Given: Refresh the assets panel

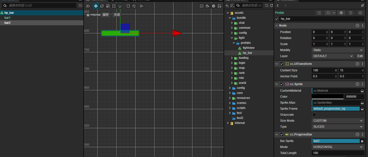Looking at the screenshot, I should (271, 6).
